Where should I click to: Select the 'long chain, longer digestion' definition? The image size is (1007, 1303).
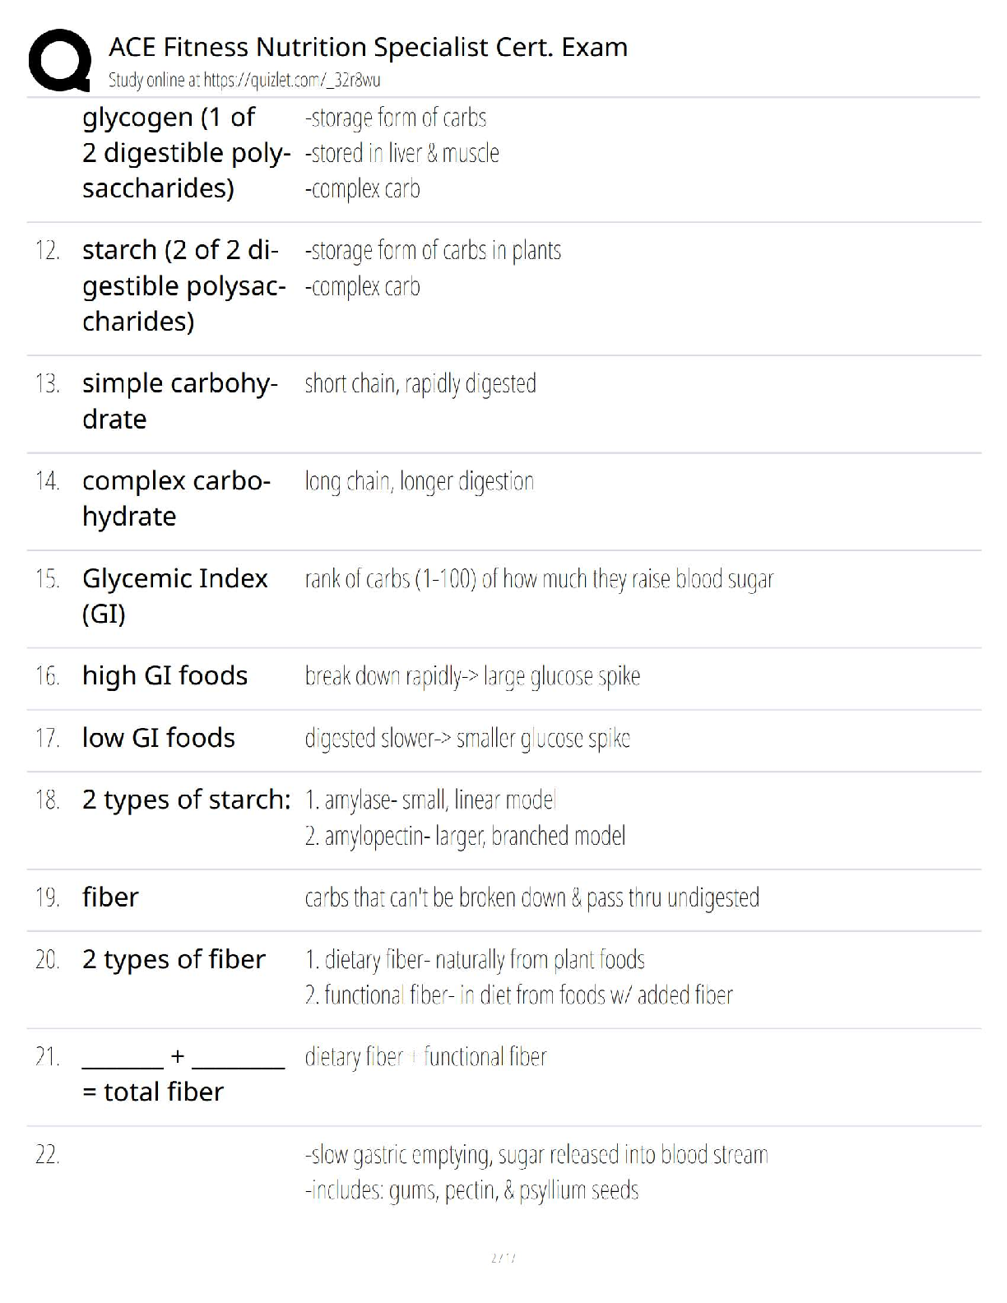click(419, 481)
